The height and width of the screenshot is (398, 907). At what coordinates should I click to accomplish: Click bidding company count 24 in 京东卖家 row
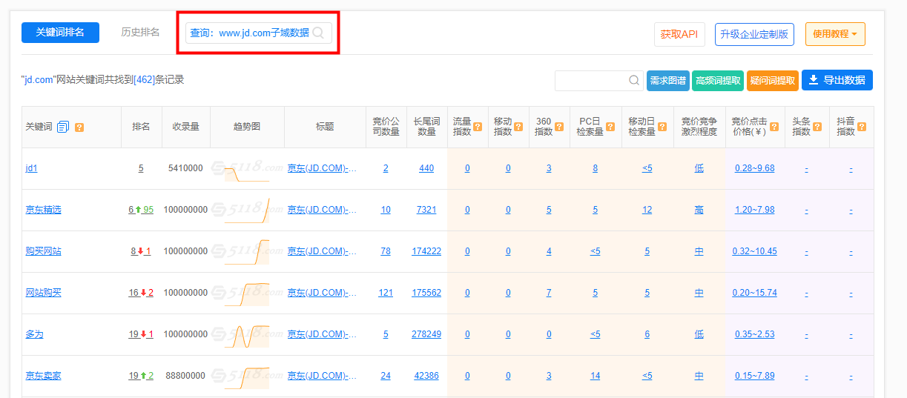386,376
